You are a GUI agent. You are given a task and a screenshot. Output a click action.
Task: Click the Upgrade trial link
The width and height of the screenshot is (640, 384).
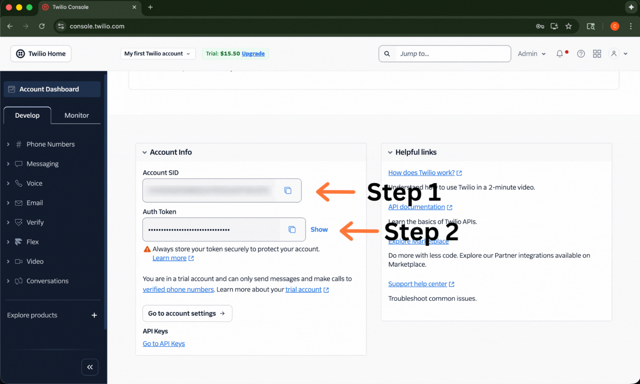pyautogui.click(x=253, y=54)
